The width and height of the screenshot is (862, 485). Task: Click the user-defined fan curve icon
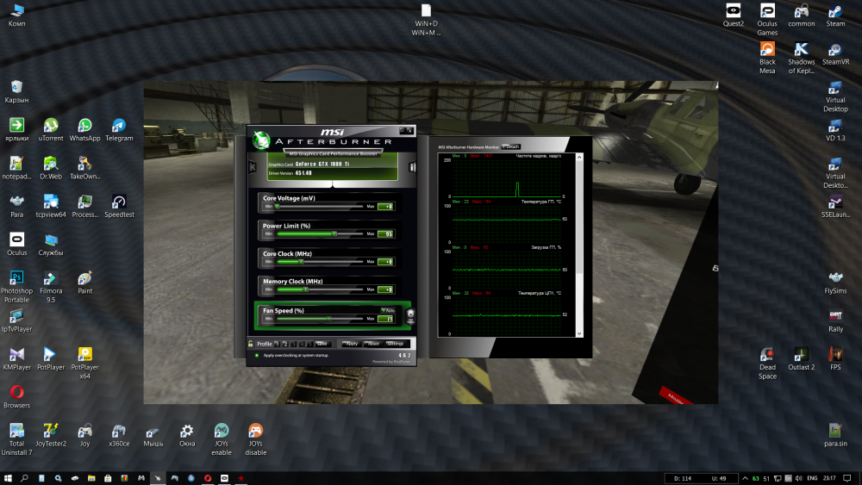410,316
